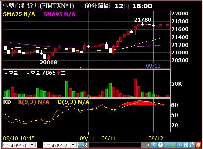Image resolution: width=203 pixels, height=149 pixels.
Task: Open the start date 2024/09/10 dropdown
Action: (x=32, y=145)
